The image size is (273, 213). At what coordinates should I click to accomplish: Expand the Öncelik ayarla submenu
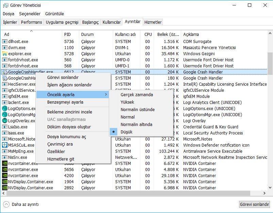73,94
